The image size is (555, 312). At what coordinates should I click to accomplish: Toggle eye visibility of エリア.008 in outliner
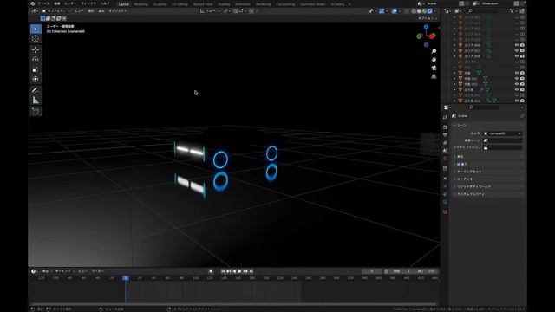coord(517,56)
